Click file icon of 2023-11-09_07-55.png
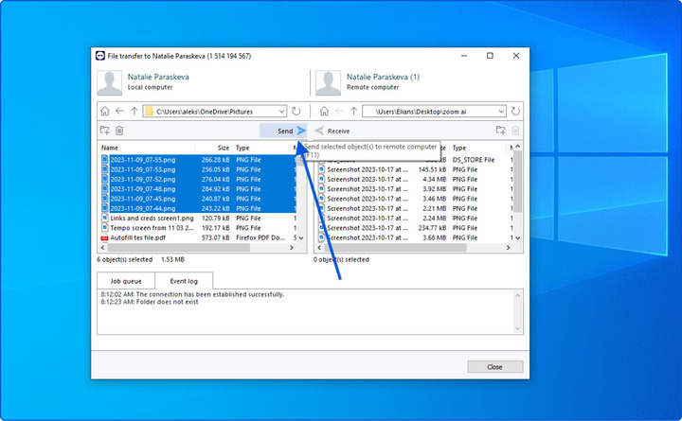The width and height of the screenshot is (682, 421). point(105,160)
